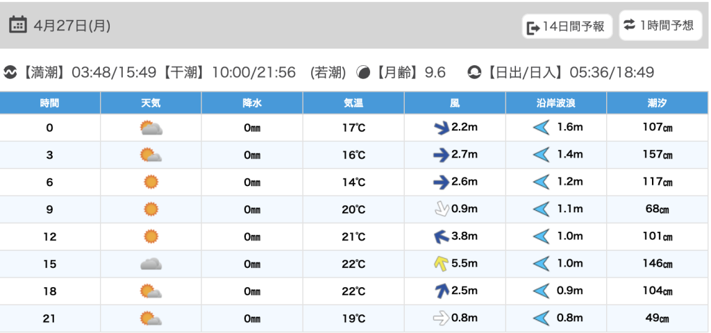The height and width of the screenshot is (333, 711).
Task: Click the 21℃ temperature cell at hour 12
Action: point(353,237)
